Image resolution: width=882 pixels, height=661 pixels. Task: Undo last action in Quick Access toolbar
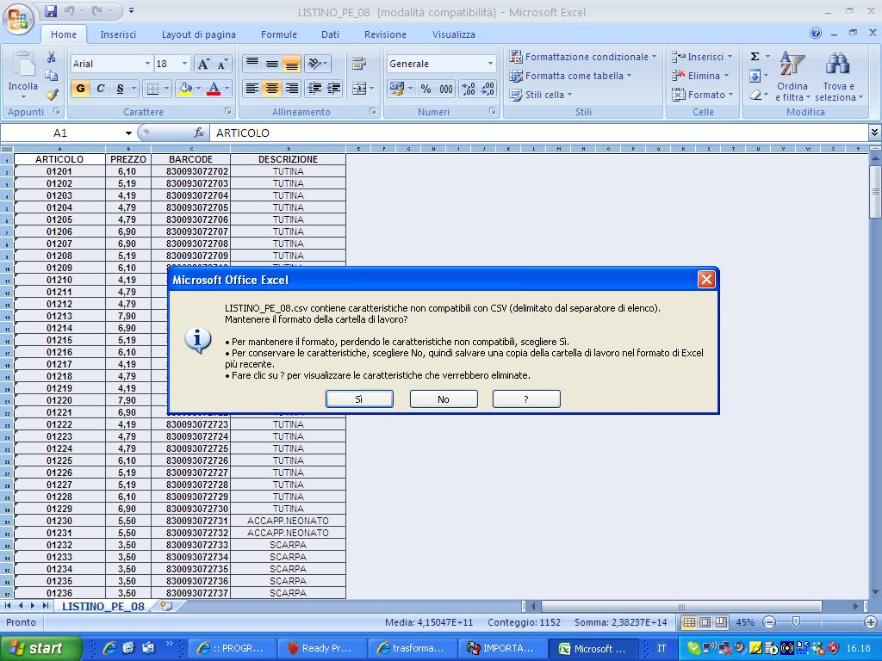(x=69, y=10)
